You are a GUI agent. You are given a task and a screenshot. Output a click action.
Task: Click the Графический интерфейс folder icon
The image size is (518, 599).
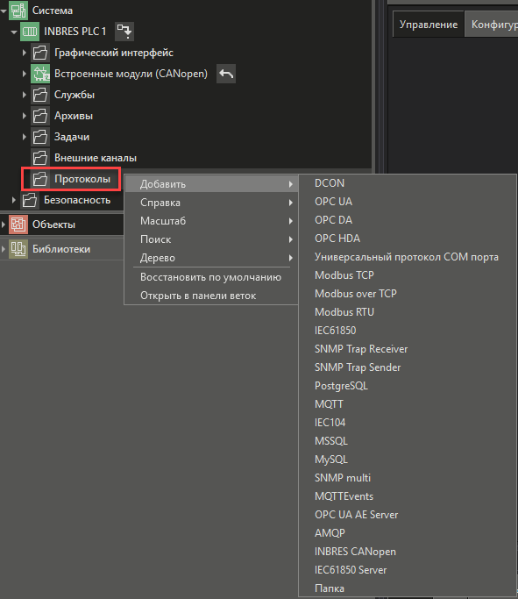40,53
